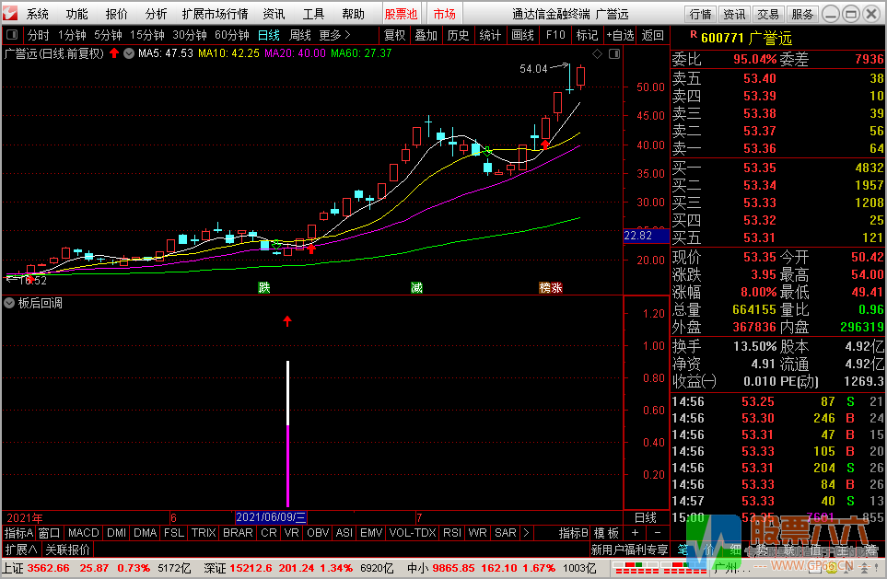Select the 60分钟 period

(232, 35)
